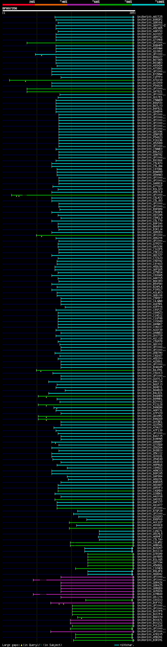The height and width of the screenshot is (647, 167).
Task: Click label UniRef100_B6QTJ3
Action: (150, 384)
